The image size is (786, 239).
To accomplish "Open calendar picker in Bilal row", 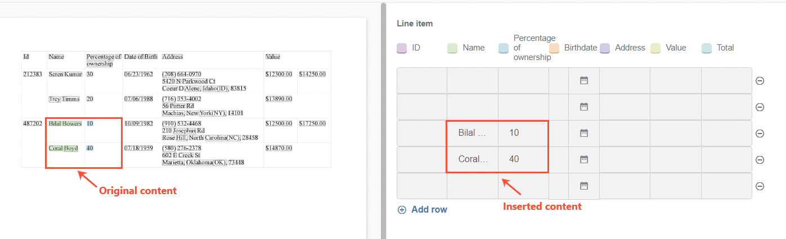I will (583, 133).
